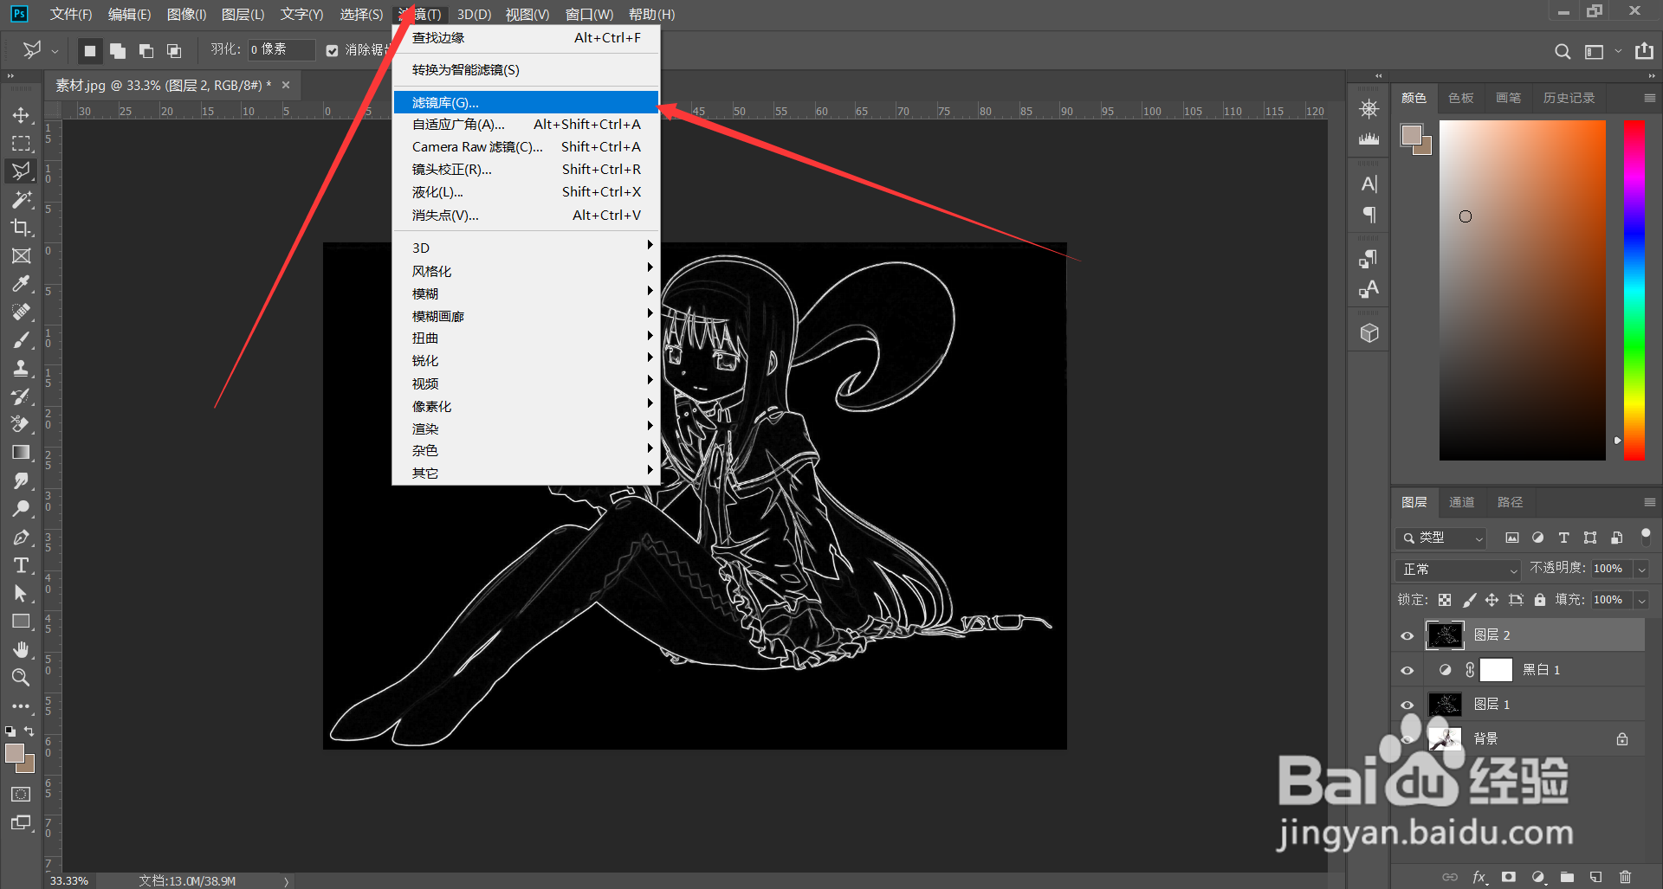Click the hue spectrum slider
The height and width of the screenshot is (889, 1663).
tap(1634, 290)
